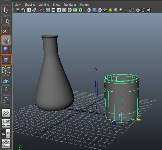Switch to four view layout

[x=6, y=123]
